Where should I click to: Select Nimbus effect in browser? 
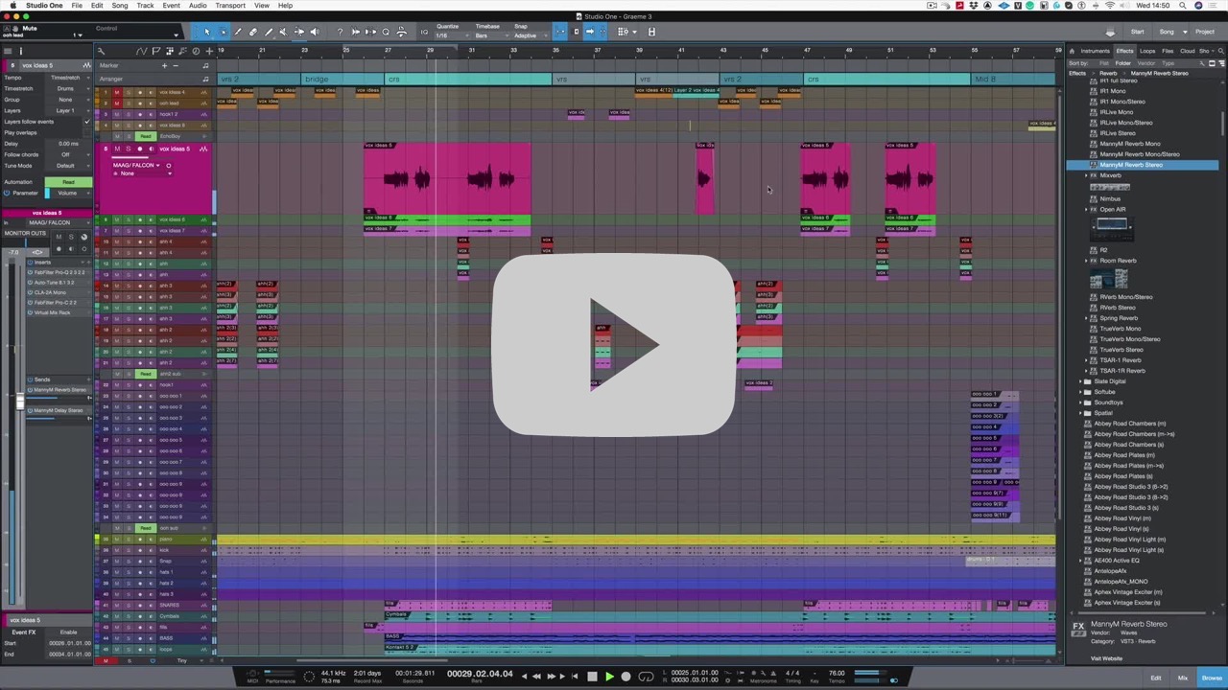(x=1110, y=198)
